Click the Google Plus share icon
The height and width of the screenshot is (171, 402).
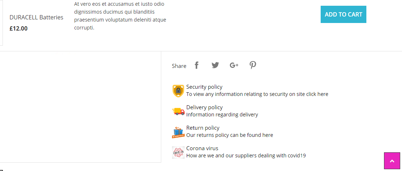tap(234, 65)
